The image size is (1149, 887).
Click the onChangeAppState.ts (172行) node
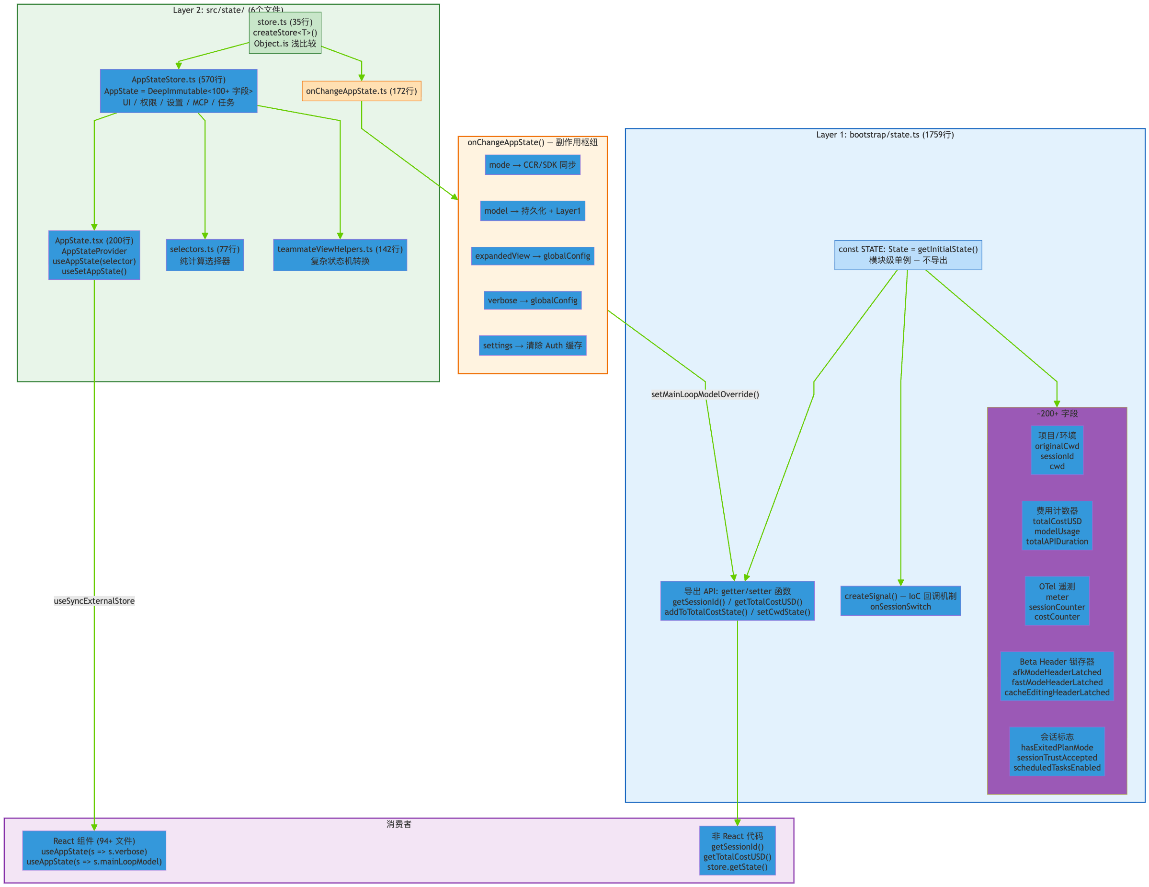tap(362, 91)
